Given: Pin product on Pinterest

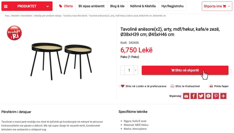Looking at the screenshot, I should tap(216, 96).
